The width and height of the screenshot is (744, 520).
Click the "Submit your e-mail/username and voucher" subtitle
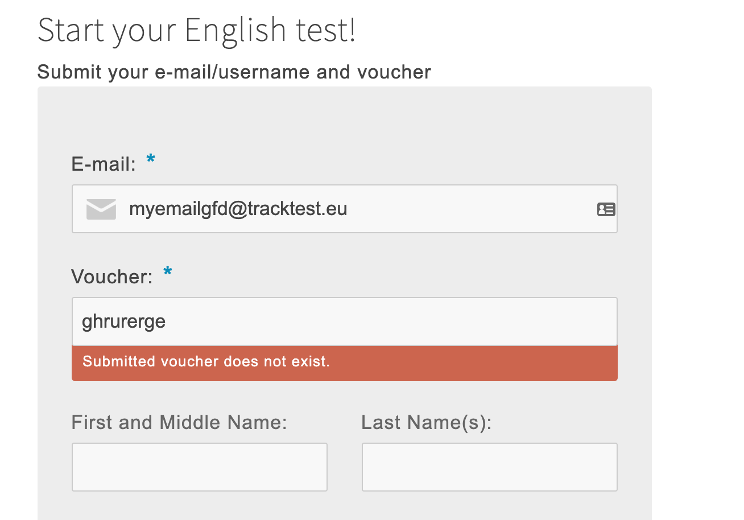(234, 72)
